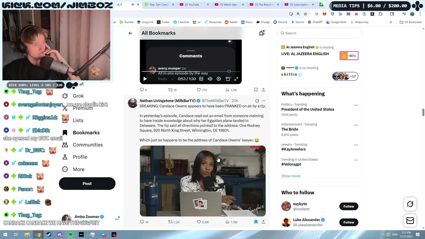
Task: Expand More in the X sidebar
Action: [x=73, y=169]
